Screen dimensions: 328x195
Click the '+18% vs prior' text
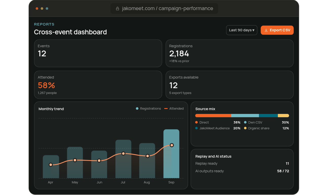(179, 61)
